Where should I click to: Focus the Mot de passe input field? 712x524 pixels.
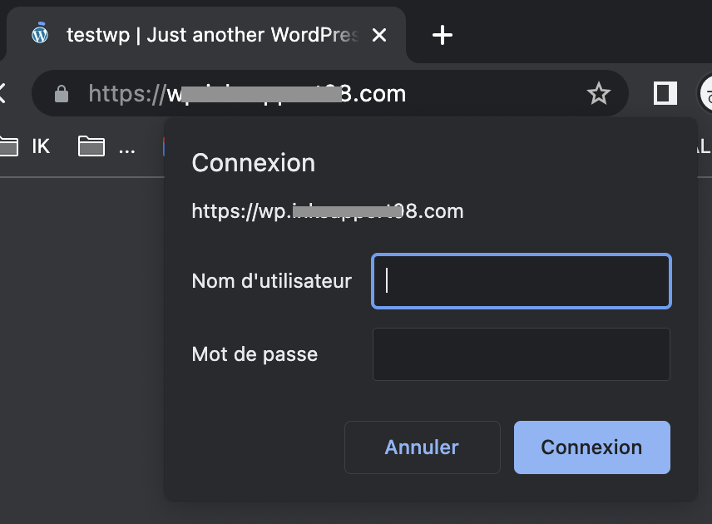(522, 354)
